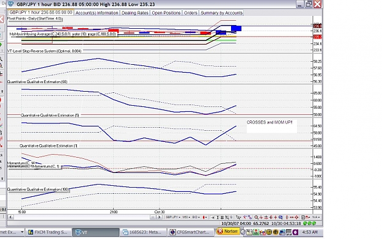
Task: Open the Summary by Accounts tab
Action: [222, 13]
